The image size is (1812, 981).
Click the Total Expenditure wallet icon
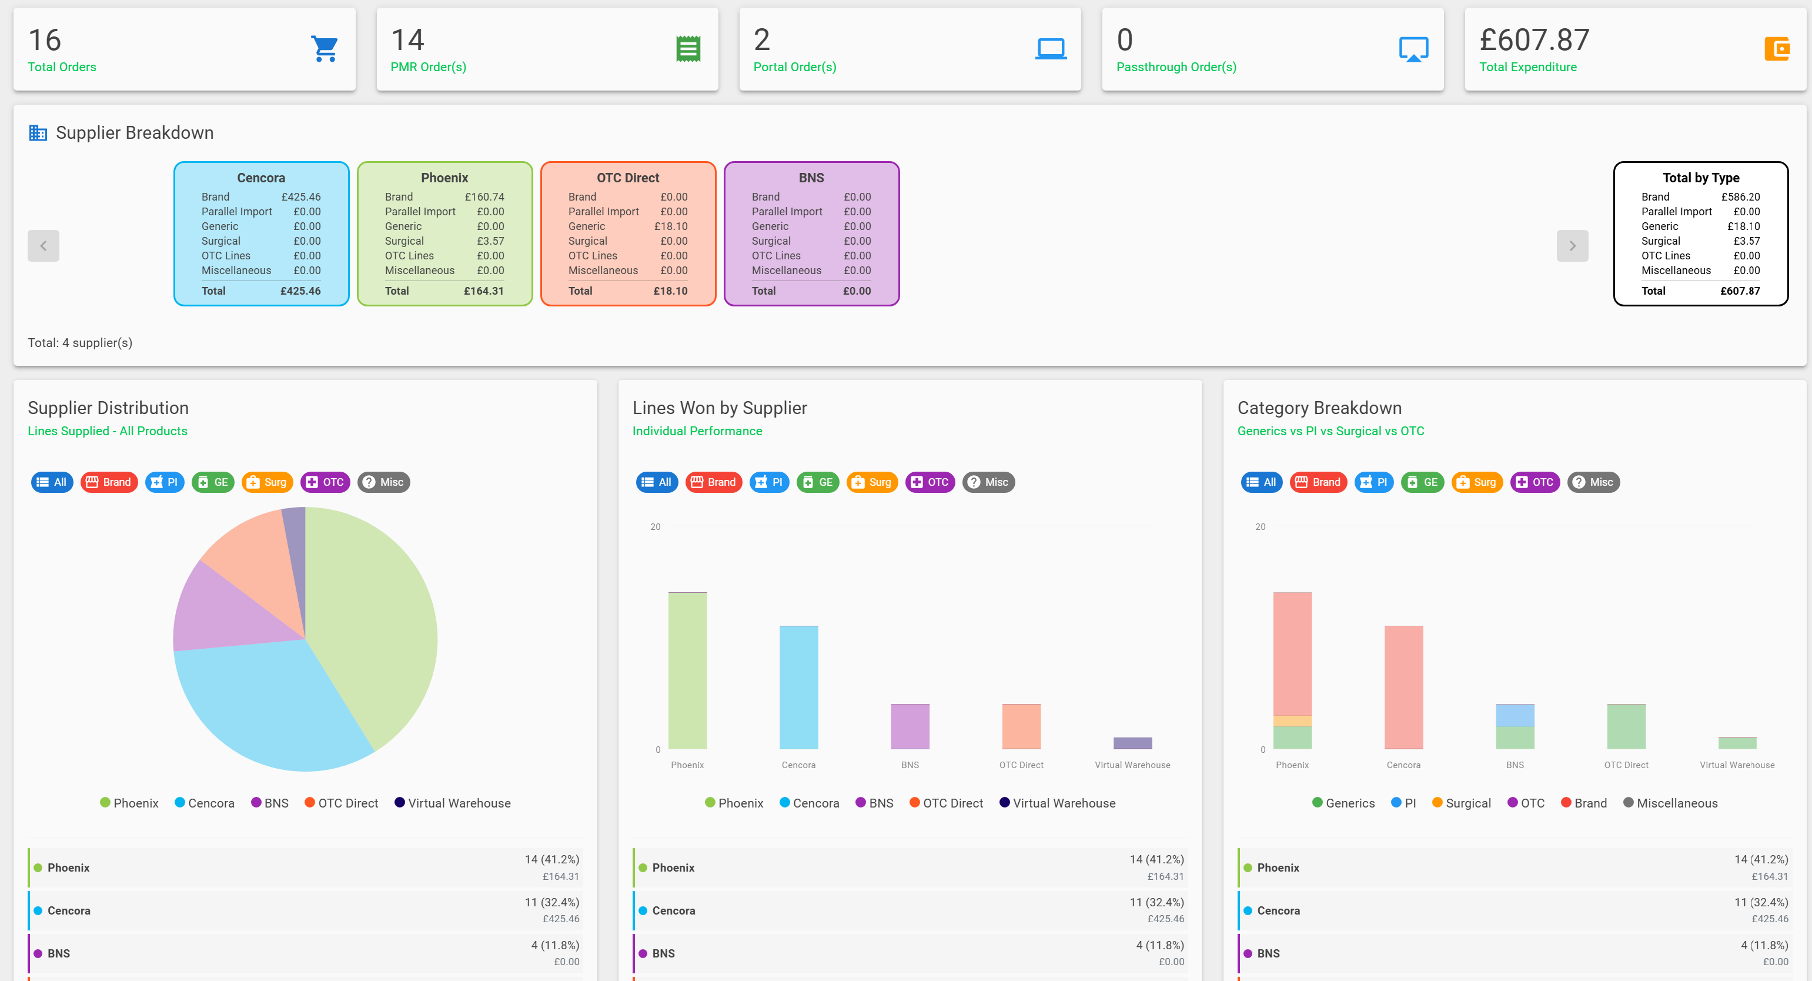coord(1777,49)
